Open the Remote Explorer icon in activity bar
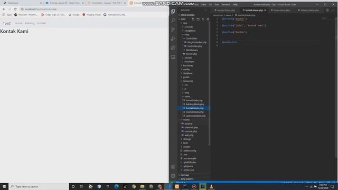This screenshot has width=338, height=190. (x=173, y=57)
